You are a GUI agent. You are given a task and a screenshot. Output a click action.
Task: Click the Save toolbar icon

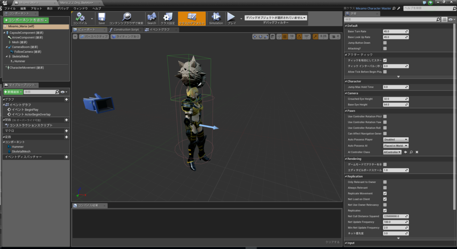click(x=101, y=17)
